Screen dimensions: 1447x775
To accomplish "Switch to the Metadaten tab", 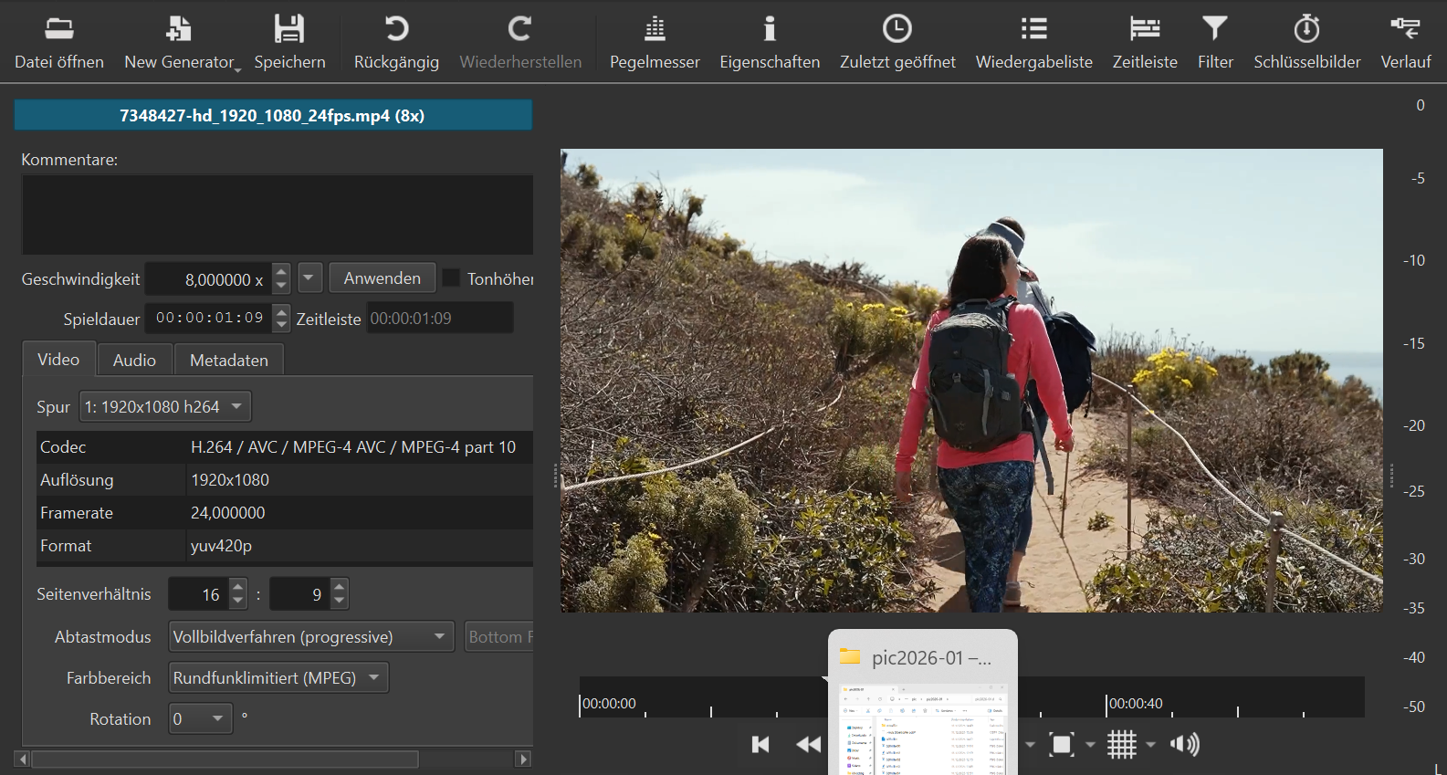I will point(228,360).
